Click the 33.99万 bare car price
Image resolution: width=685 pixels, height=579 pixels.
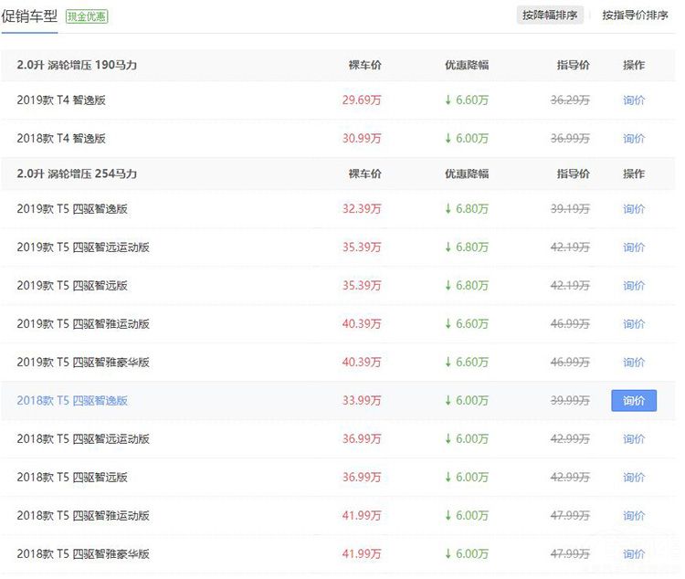click(362, 401)
